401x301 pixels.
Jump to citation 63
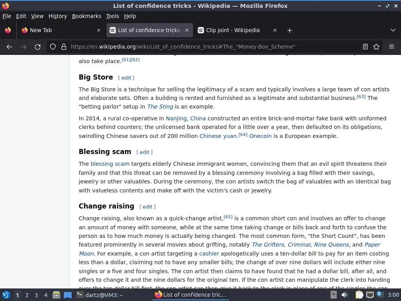click(x=361, y=96)
